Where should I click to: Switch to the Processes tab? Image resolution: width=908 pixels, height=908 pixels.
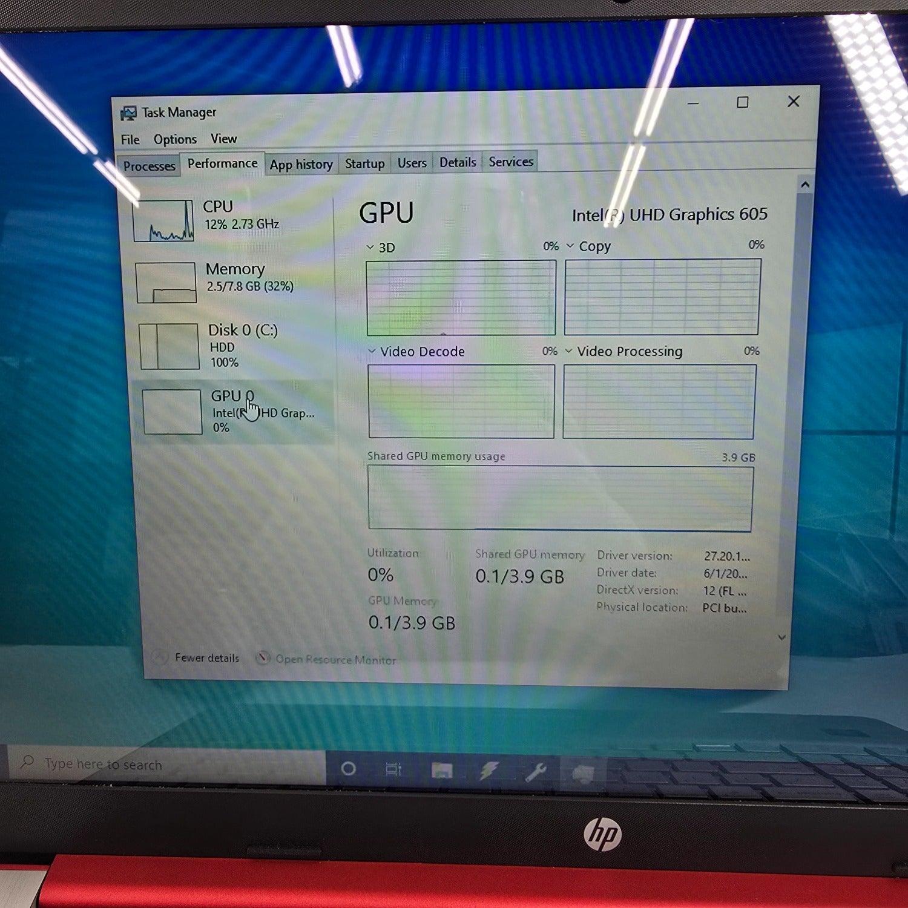pyautogui.click(x=149, y=166)
